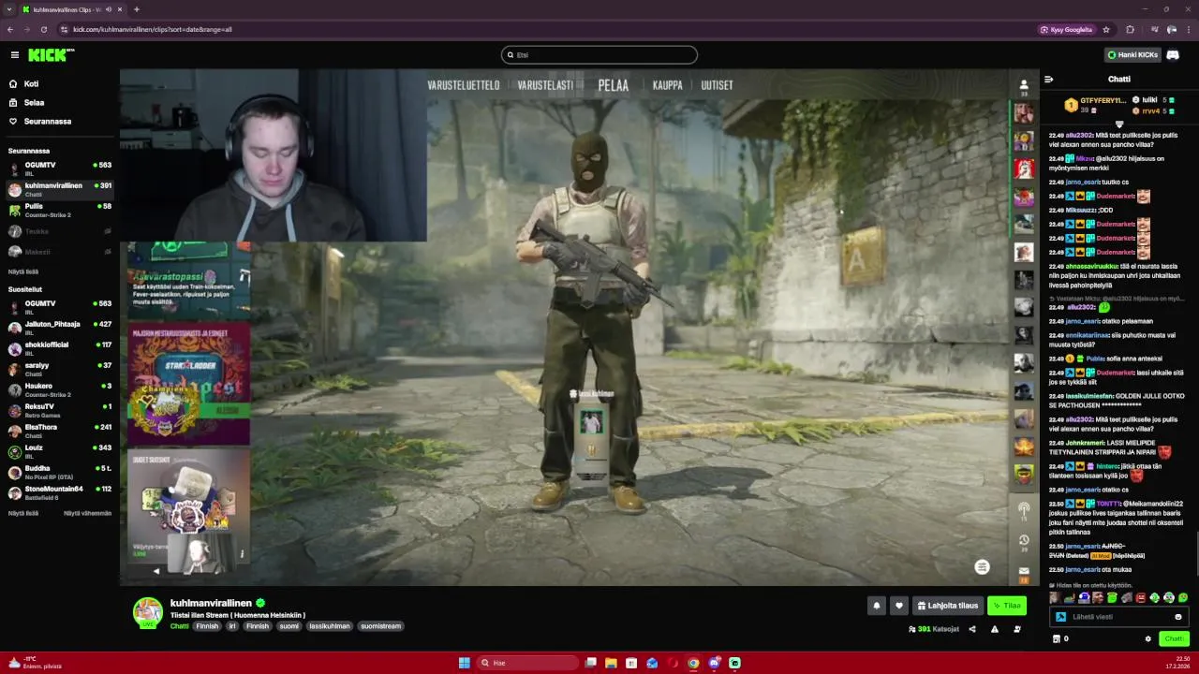Select the ReksuTV recommended channel
This screenshot has width=1199, height=674.
coord(59,409)
